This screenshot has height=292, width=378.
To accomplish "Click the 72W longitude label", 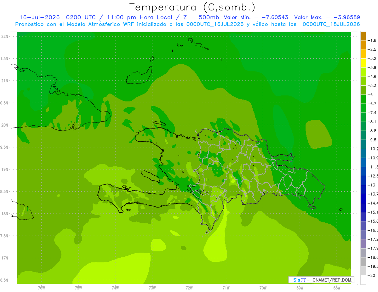I will pos(189,288).
